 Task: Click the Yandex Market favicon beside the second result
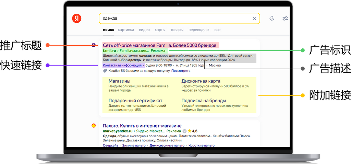point(94,126)
